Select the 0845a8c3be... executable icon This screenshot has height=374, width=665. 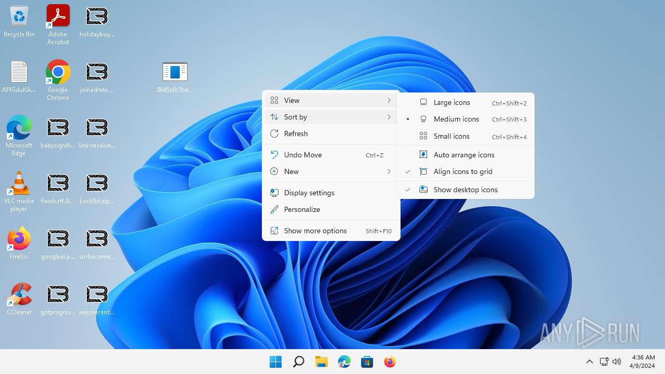(x=175, y=77)
